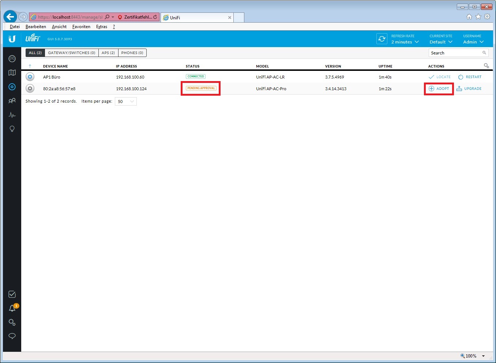Open the Ansicht menu
496x363 pixels.
click(59, 27)
